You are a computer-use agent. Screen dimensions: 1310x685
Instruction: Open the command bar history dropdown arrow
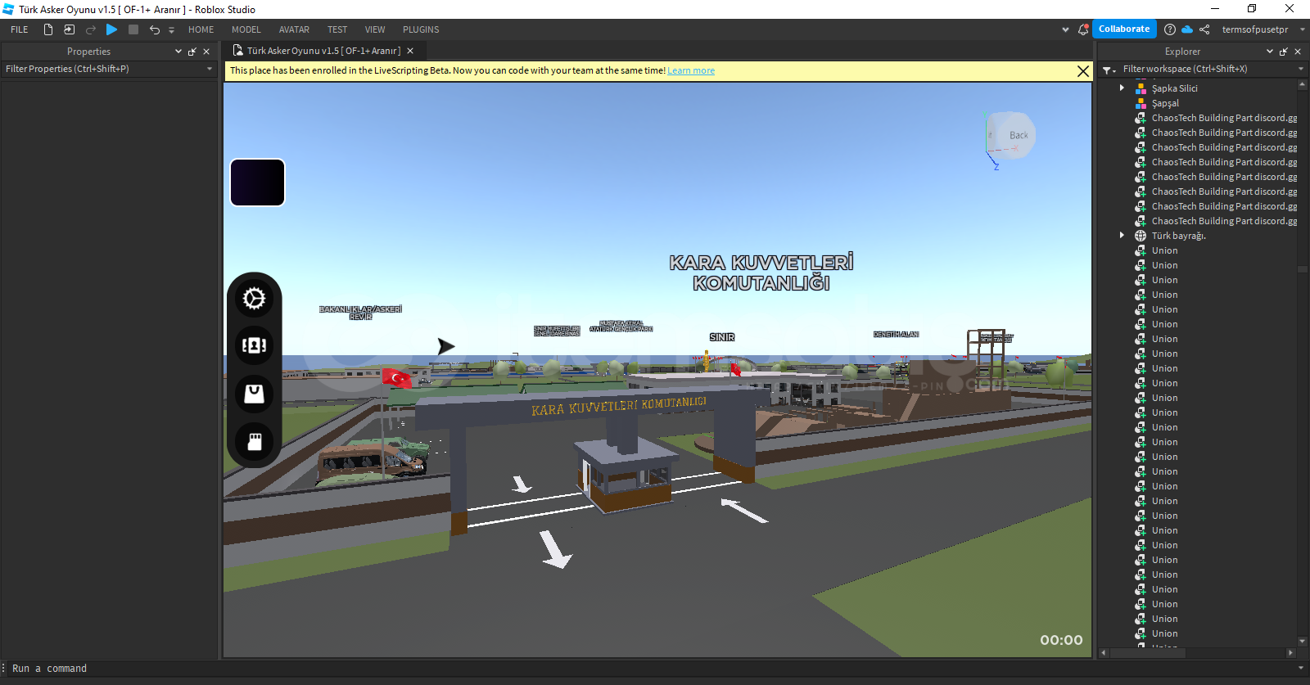click(x=1301, y=669)
